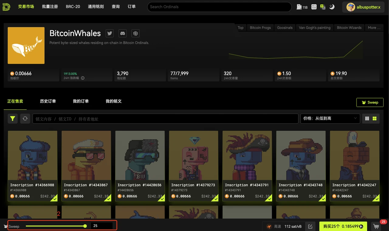389x231 pixels.
Task: Open the Goosinals collection
Action: tap(285, 28)
